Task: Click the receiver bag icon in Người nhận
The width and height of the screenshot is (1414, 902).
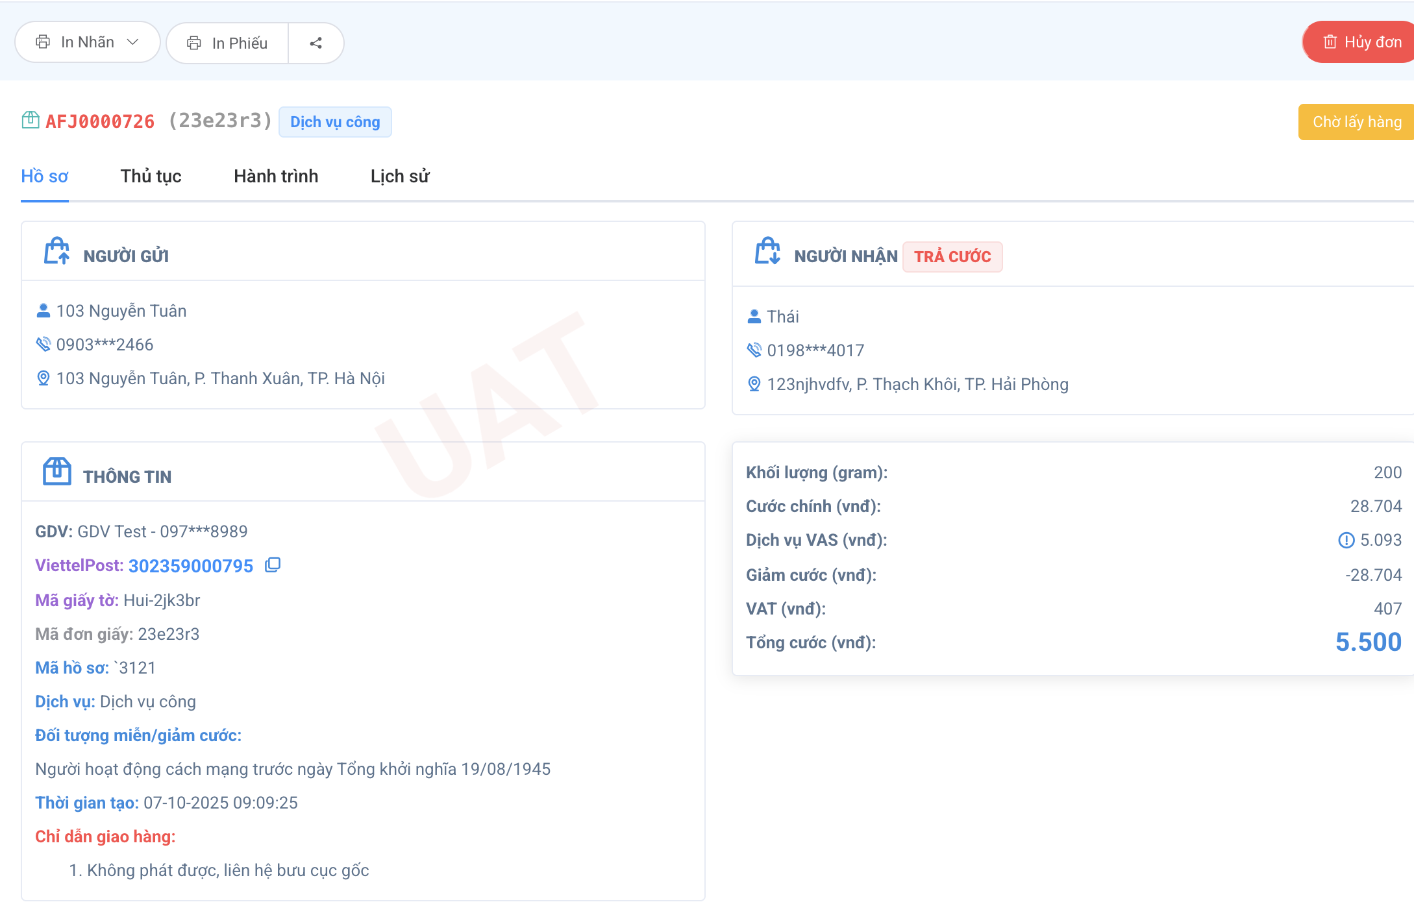Action: point(767,252)
